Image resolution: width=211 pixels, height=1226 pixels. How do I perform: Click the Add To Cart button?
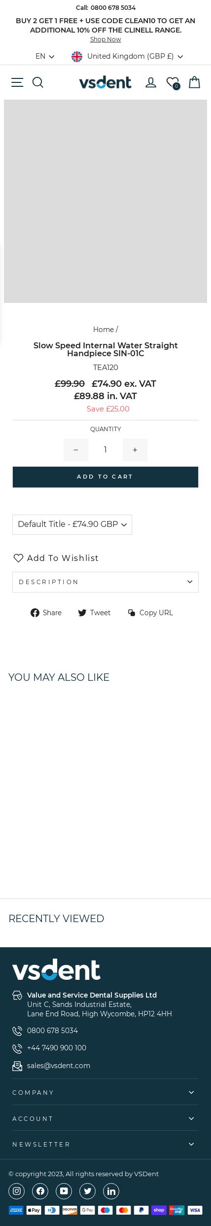[x=105, y=477]
